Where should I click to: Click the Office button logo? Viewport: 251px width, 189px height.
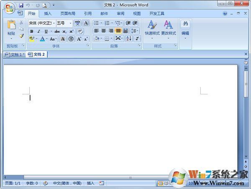coord(8,8)
